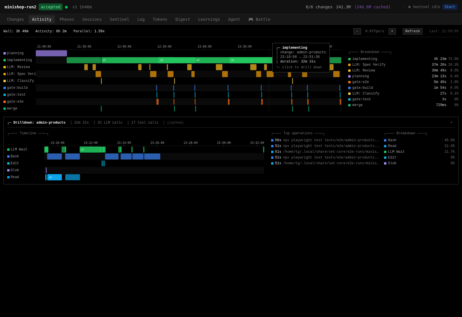Open the Sessions tab
Screen dimensions: 462x317
[x=92, y=19]
